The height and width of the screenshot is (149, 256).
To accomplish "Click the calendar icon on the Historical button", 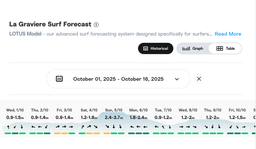I will pos(146,48).
